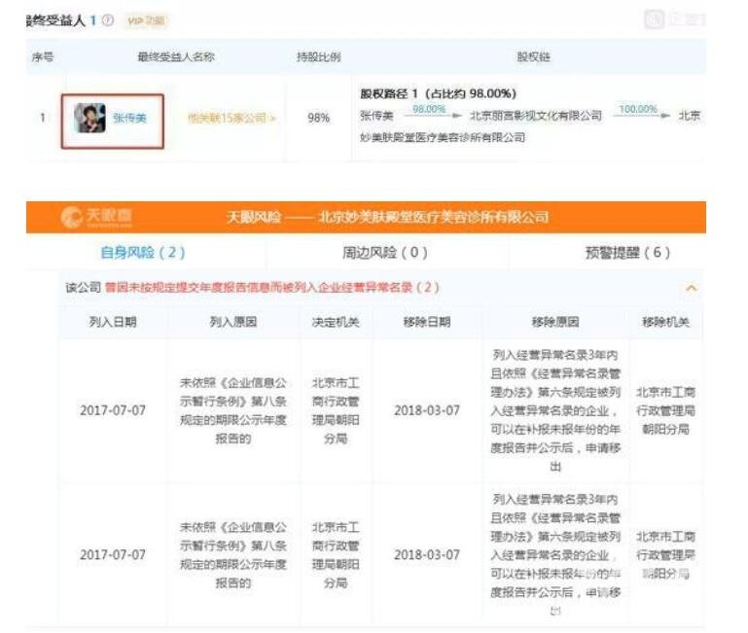Click the 移除机关 column header
The height and width of the screenshot is (633, 748).
(665, 322)
